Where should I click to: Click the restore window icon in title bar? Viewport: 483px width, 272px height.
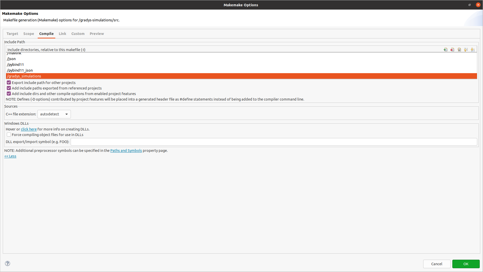tap(469, 5)
